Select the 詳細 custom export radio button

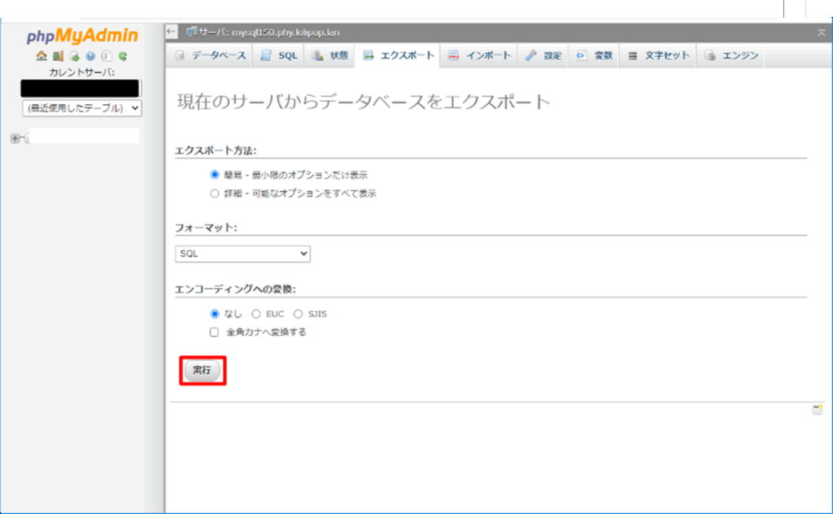(x=215, y=194)
